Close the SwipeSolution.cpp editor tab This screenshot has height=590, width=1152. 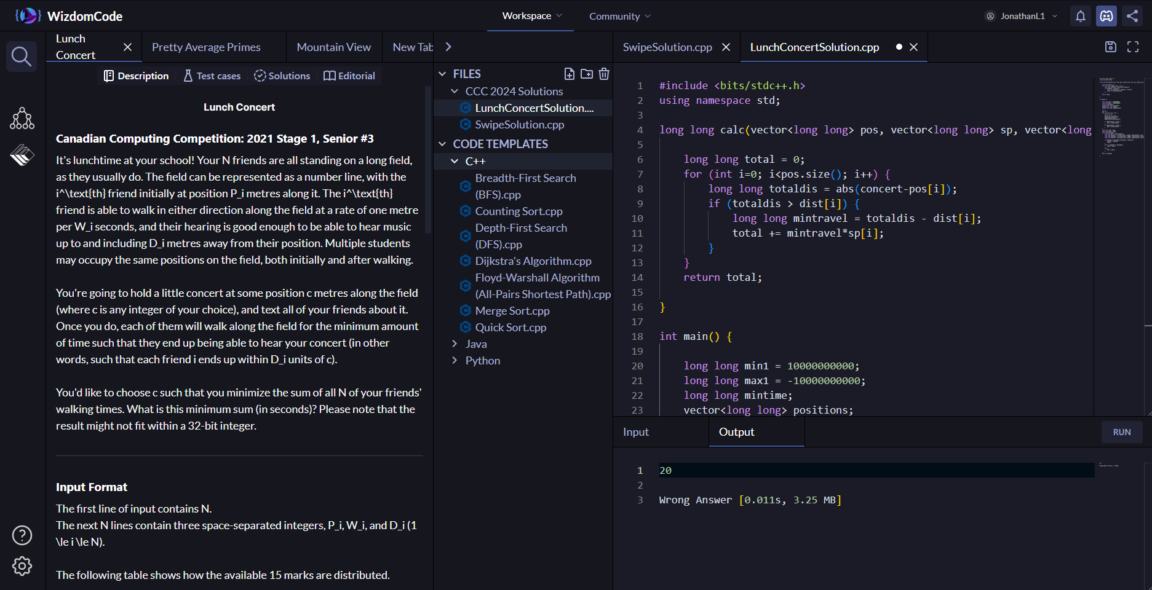(726, 47)
